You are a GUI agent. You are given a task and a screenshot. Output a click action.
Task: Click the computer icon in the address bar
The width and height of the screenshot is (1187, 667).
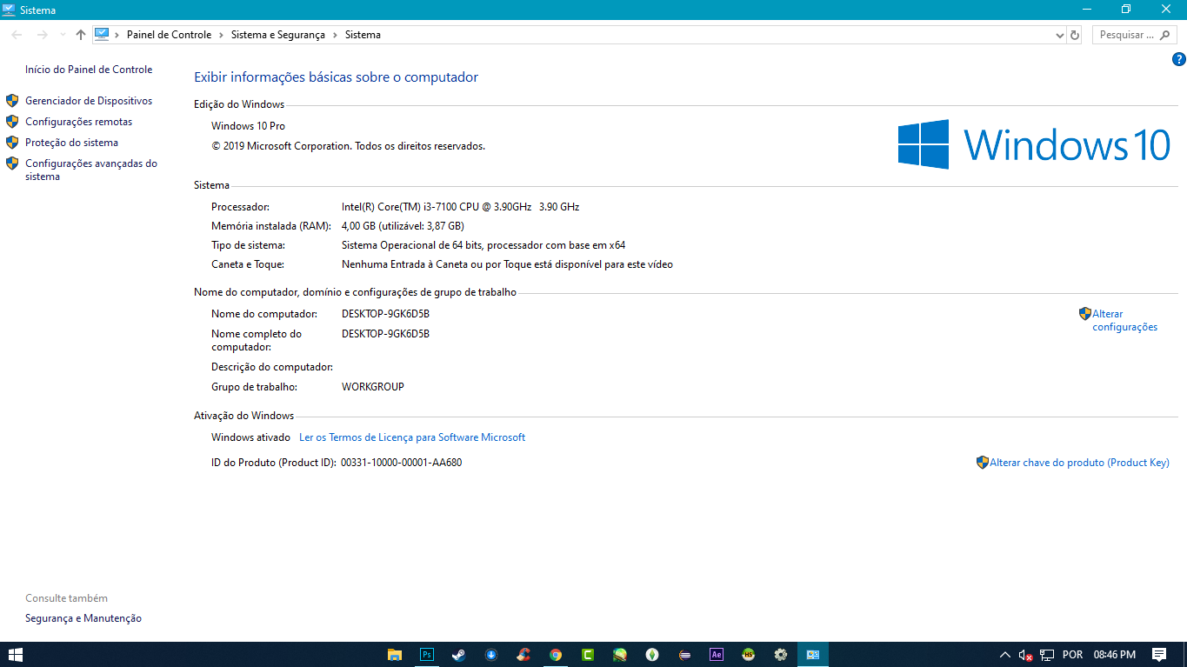102,35
